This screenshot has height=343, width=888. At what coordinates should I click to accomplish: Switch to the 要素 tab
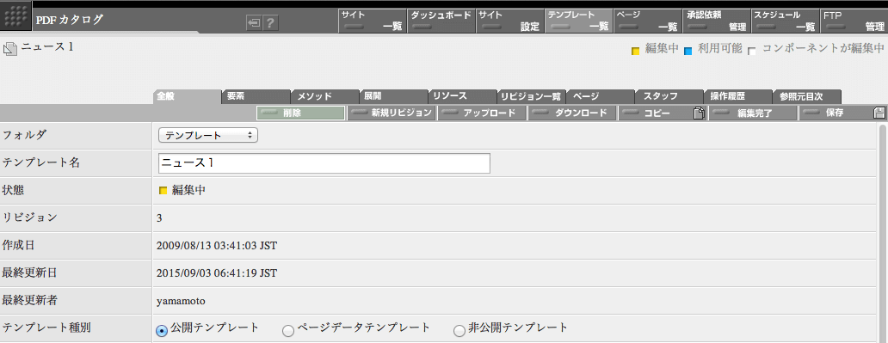click(256, 96)
